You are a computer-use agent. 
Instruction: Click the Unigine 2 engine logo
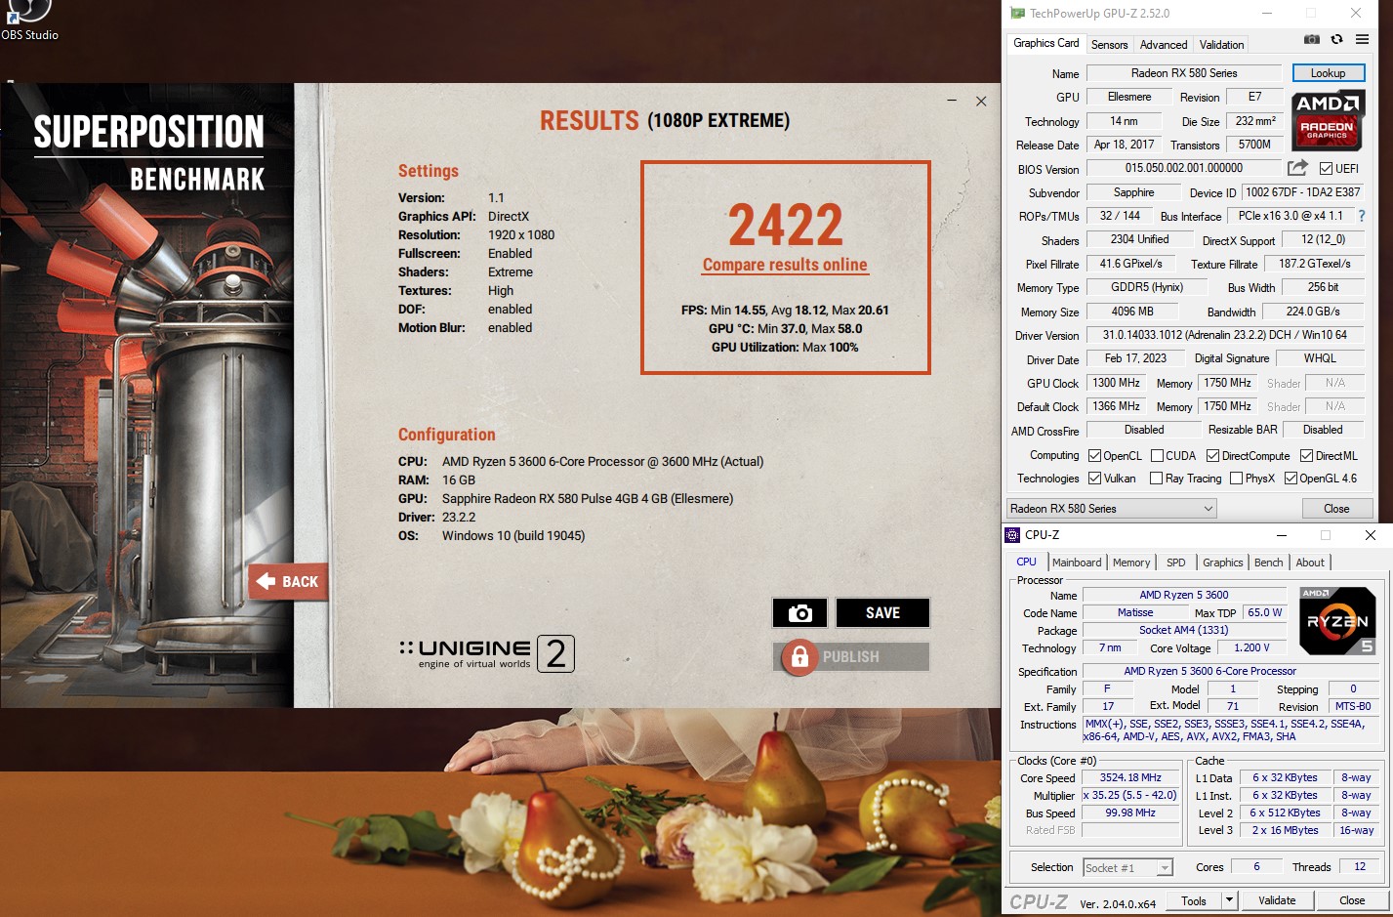(x=487, y=653)
